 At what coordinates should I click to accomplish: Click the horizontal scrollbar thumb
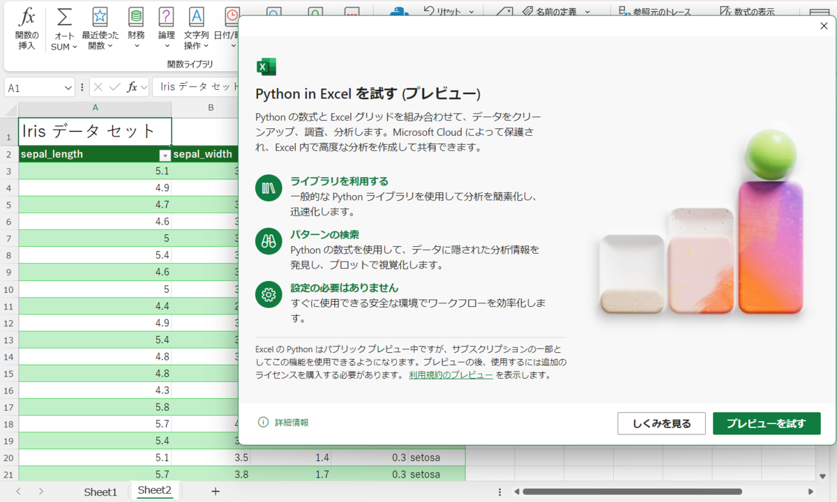point(631,492)
